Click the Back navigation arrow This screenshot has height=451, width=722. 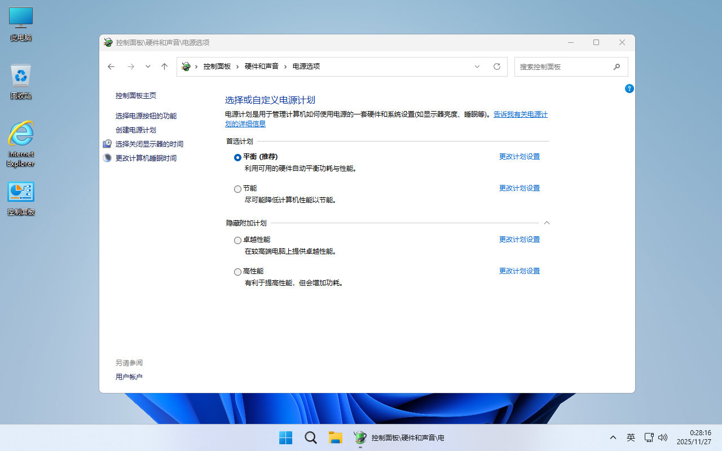click(111, 67)
